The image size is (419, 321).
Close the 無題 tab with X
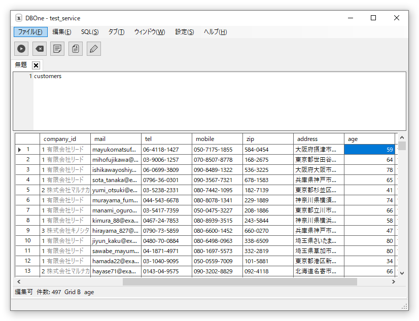pyautogui.click(x=36, y=65)
